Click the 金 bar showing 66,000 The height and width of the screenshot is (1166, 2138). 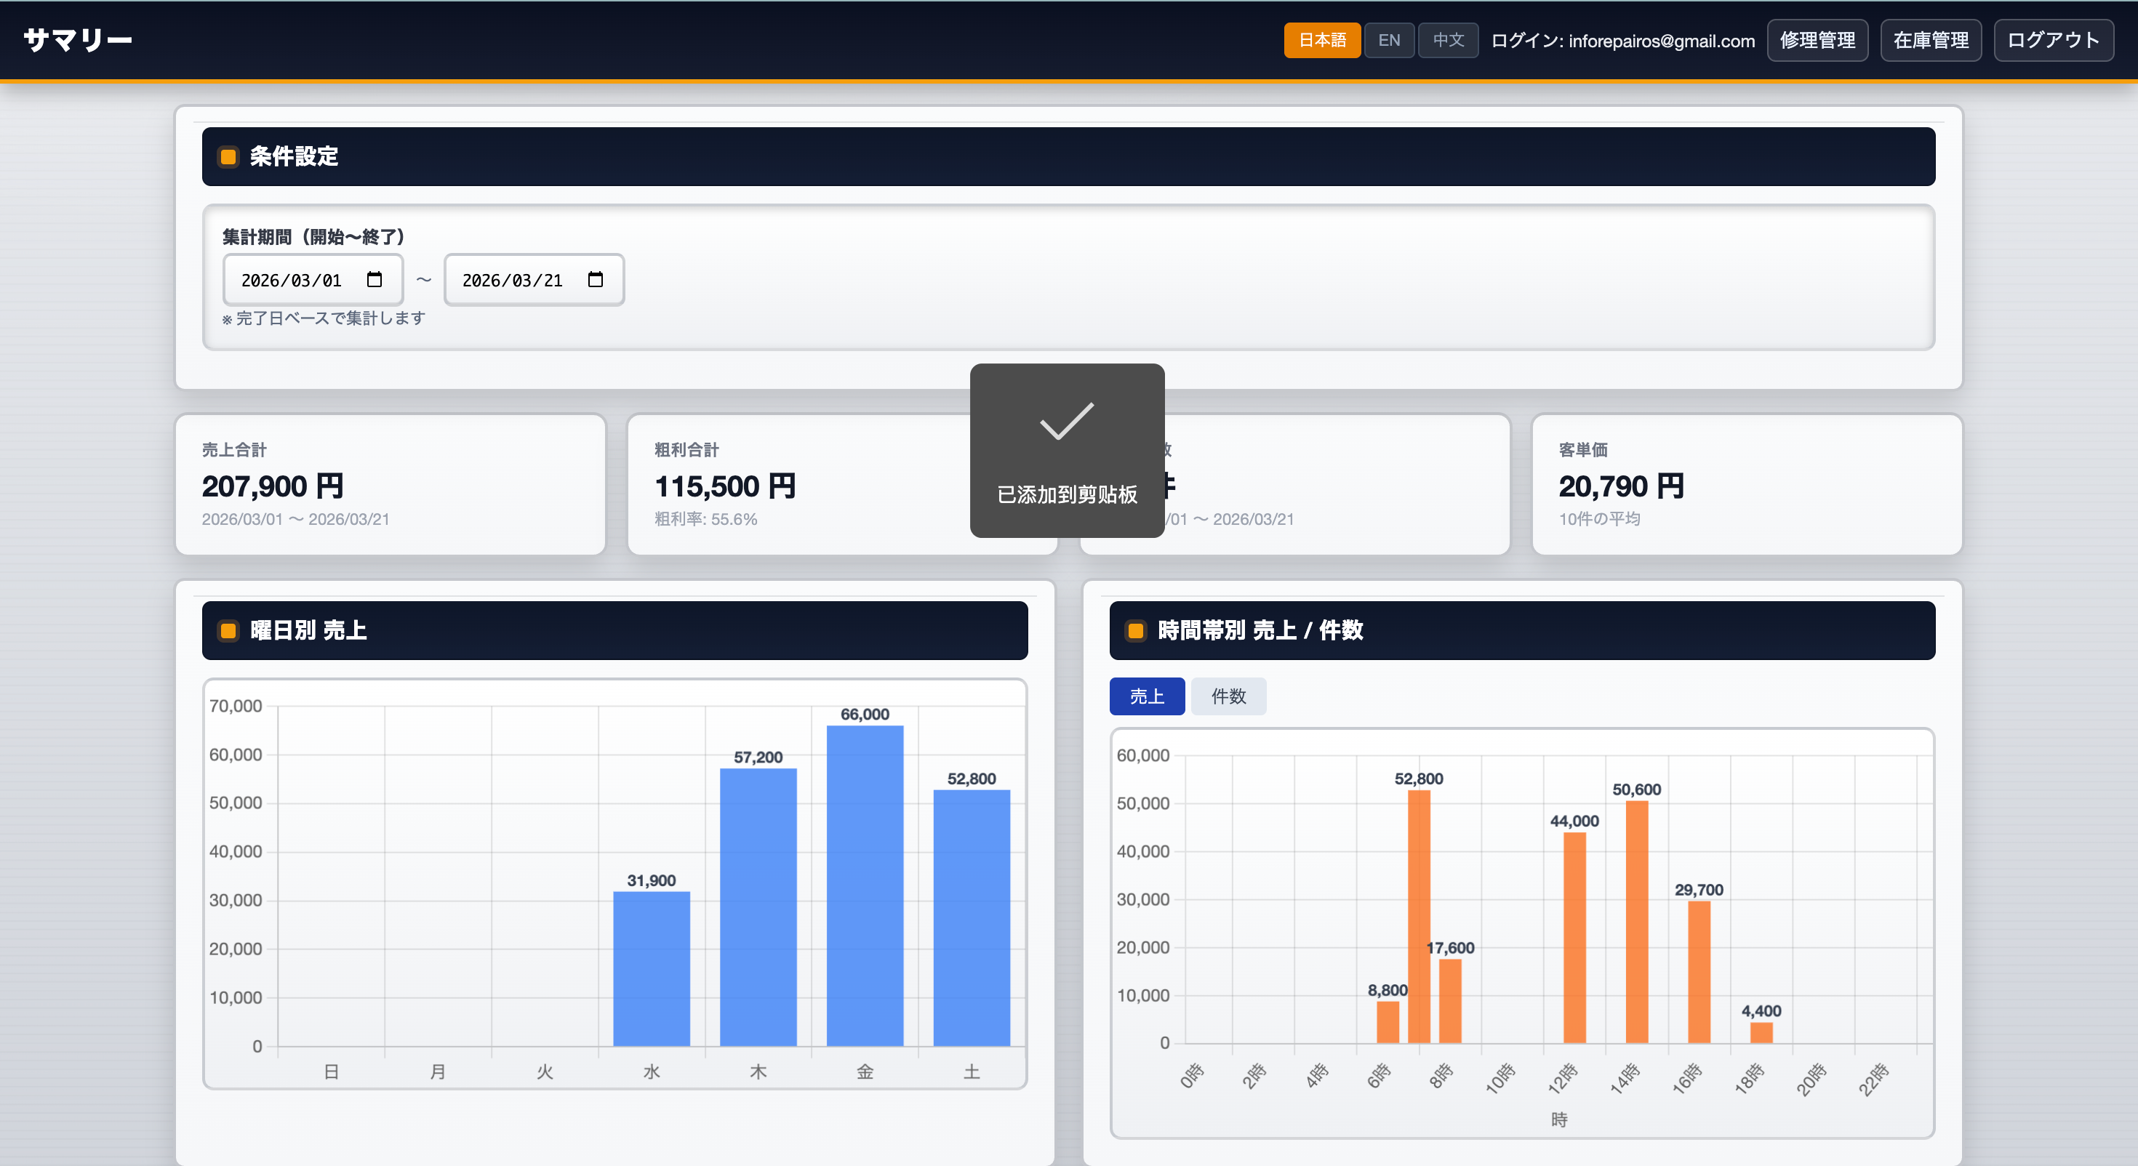tap(864, 885)
